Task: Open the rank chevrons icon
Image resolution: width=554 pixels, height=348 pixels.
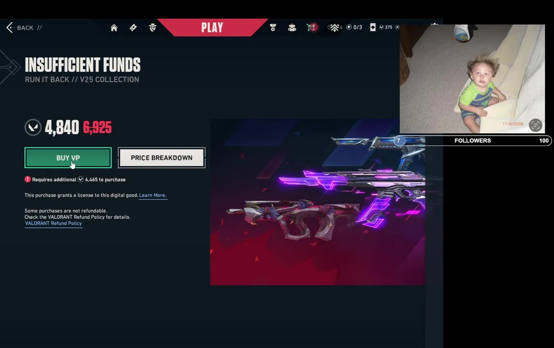Action: pyautogui.click(x=334, y=28)
